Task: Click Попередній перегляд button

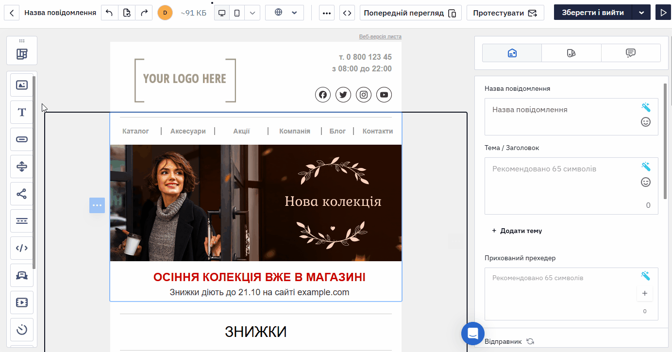Action: tap(411, 13)
